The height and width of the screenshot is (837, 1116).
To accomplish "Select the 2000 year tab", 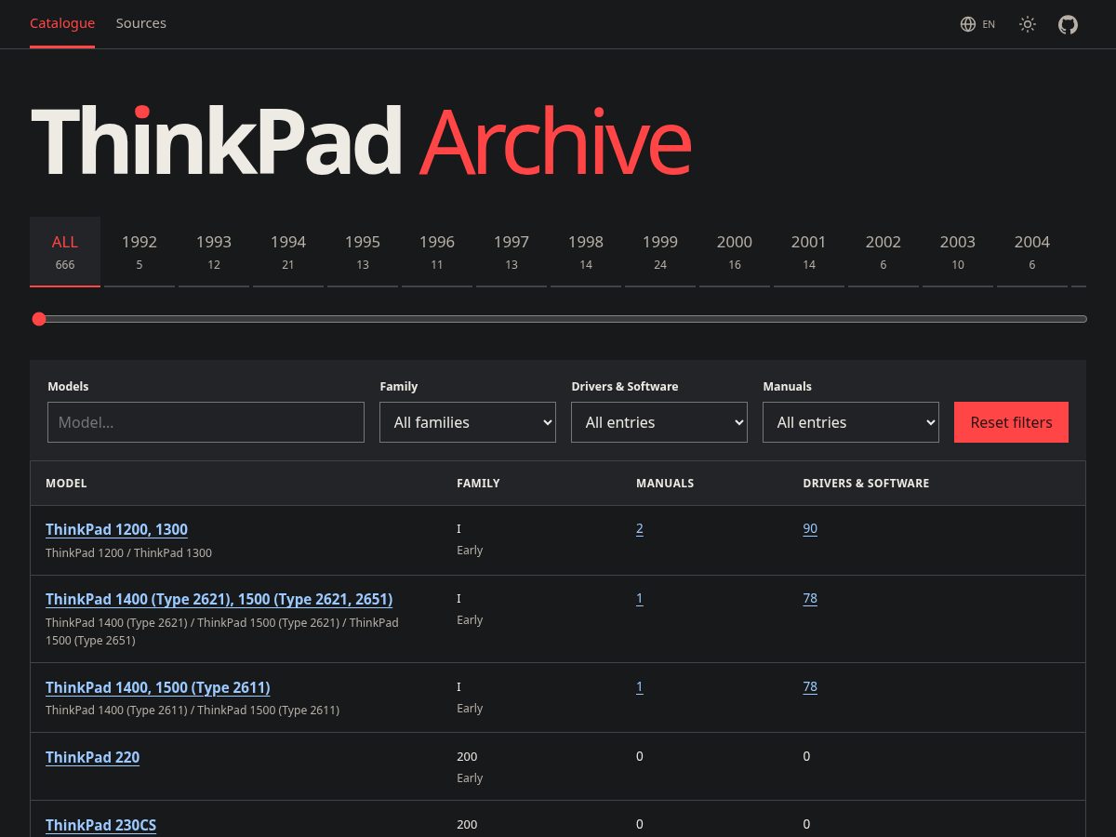I will click(735, 252).
